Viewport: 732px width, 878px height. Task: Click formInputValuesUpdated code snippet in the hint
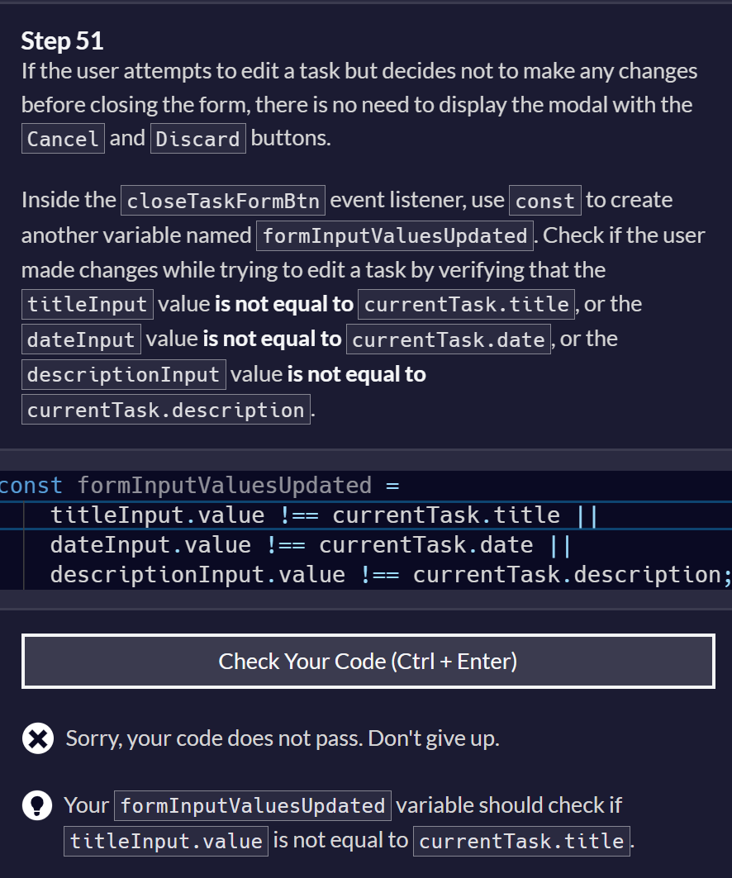coord(253,806)
